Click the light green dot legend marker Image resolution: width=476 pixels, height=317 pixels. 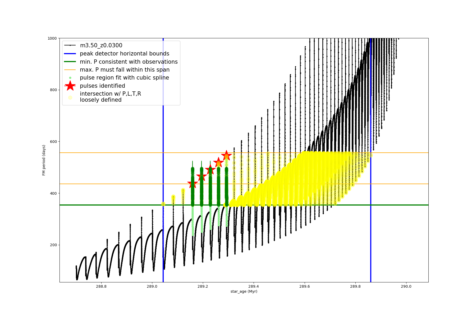click(x=70, y=78)
